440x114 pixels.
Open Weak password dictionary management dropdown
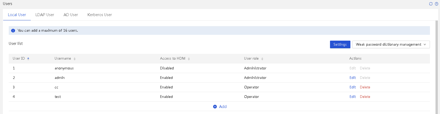pos(391,44)
